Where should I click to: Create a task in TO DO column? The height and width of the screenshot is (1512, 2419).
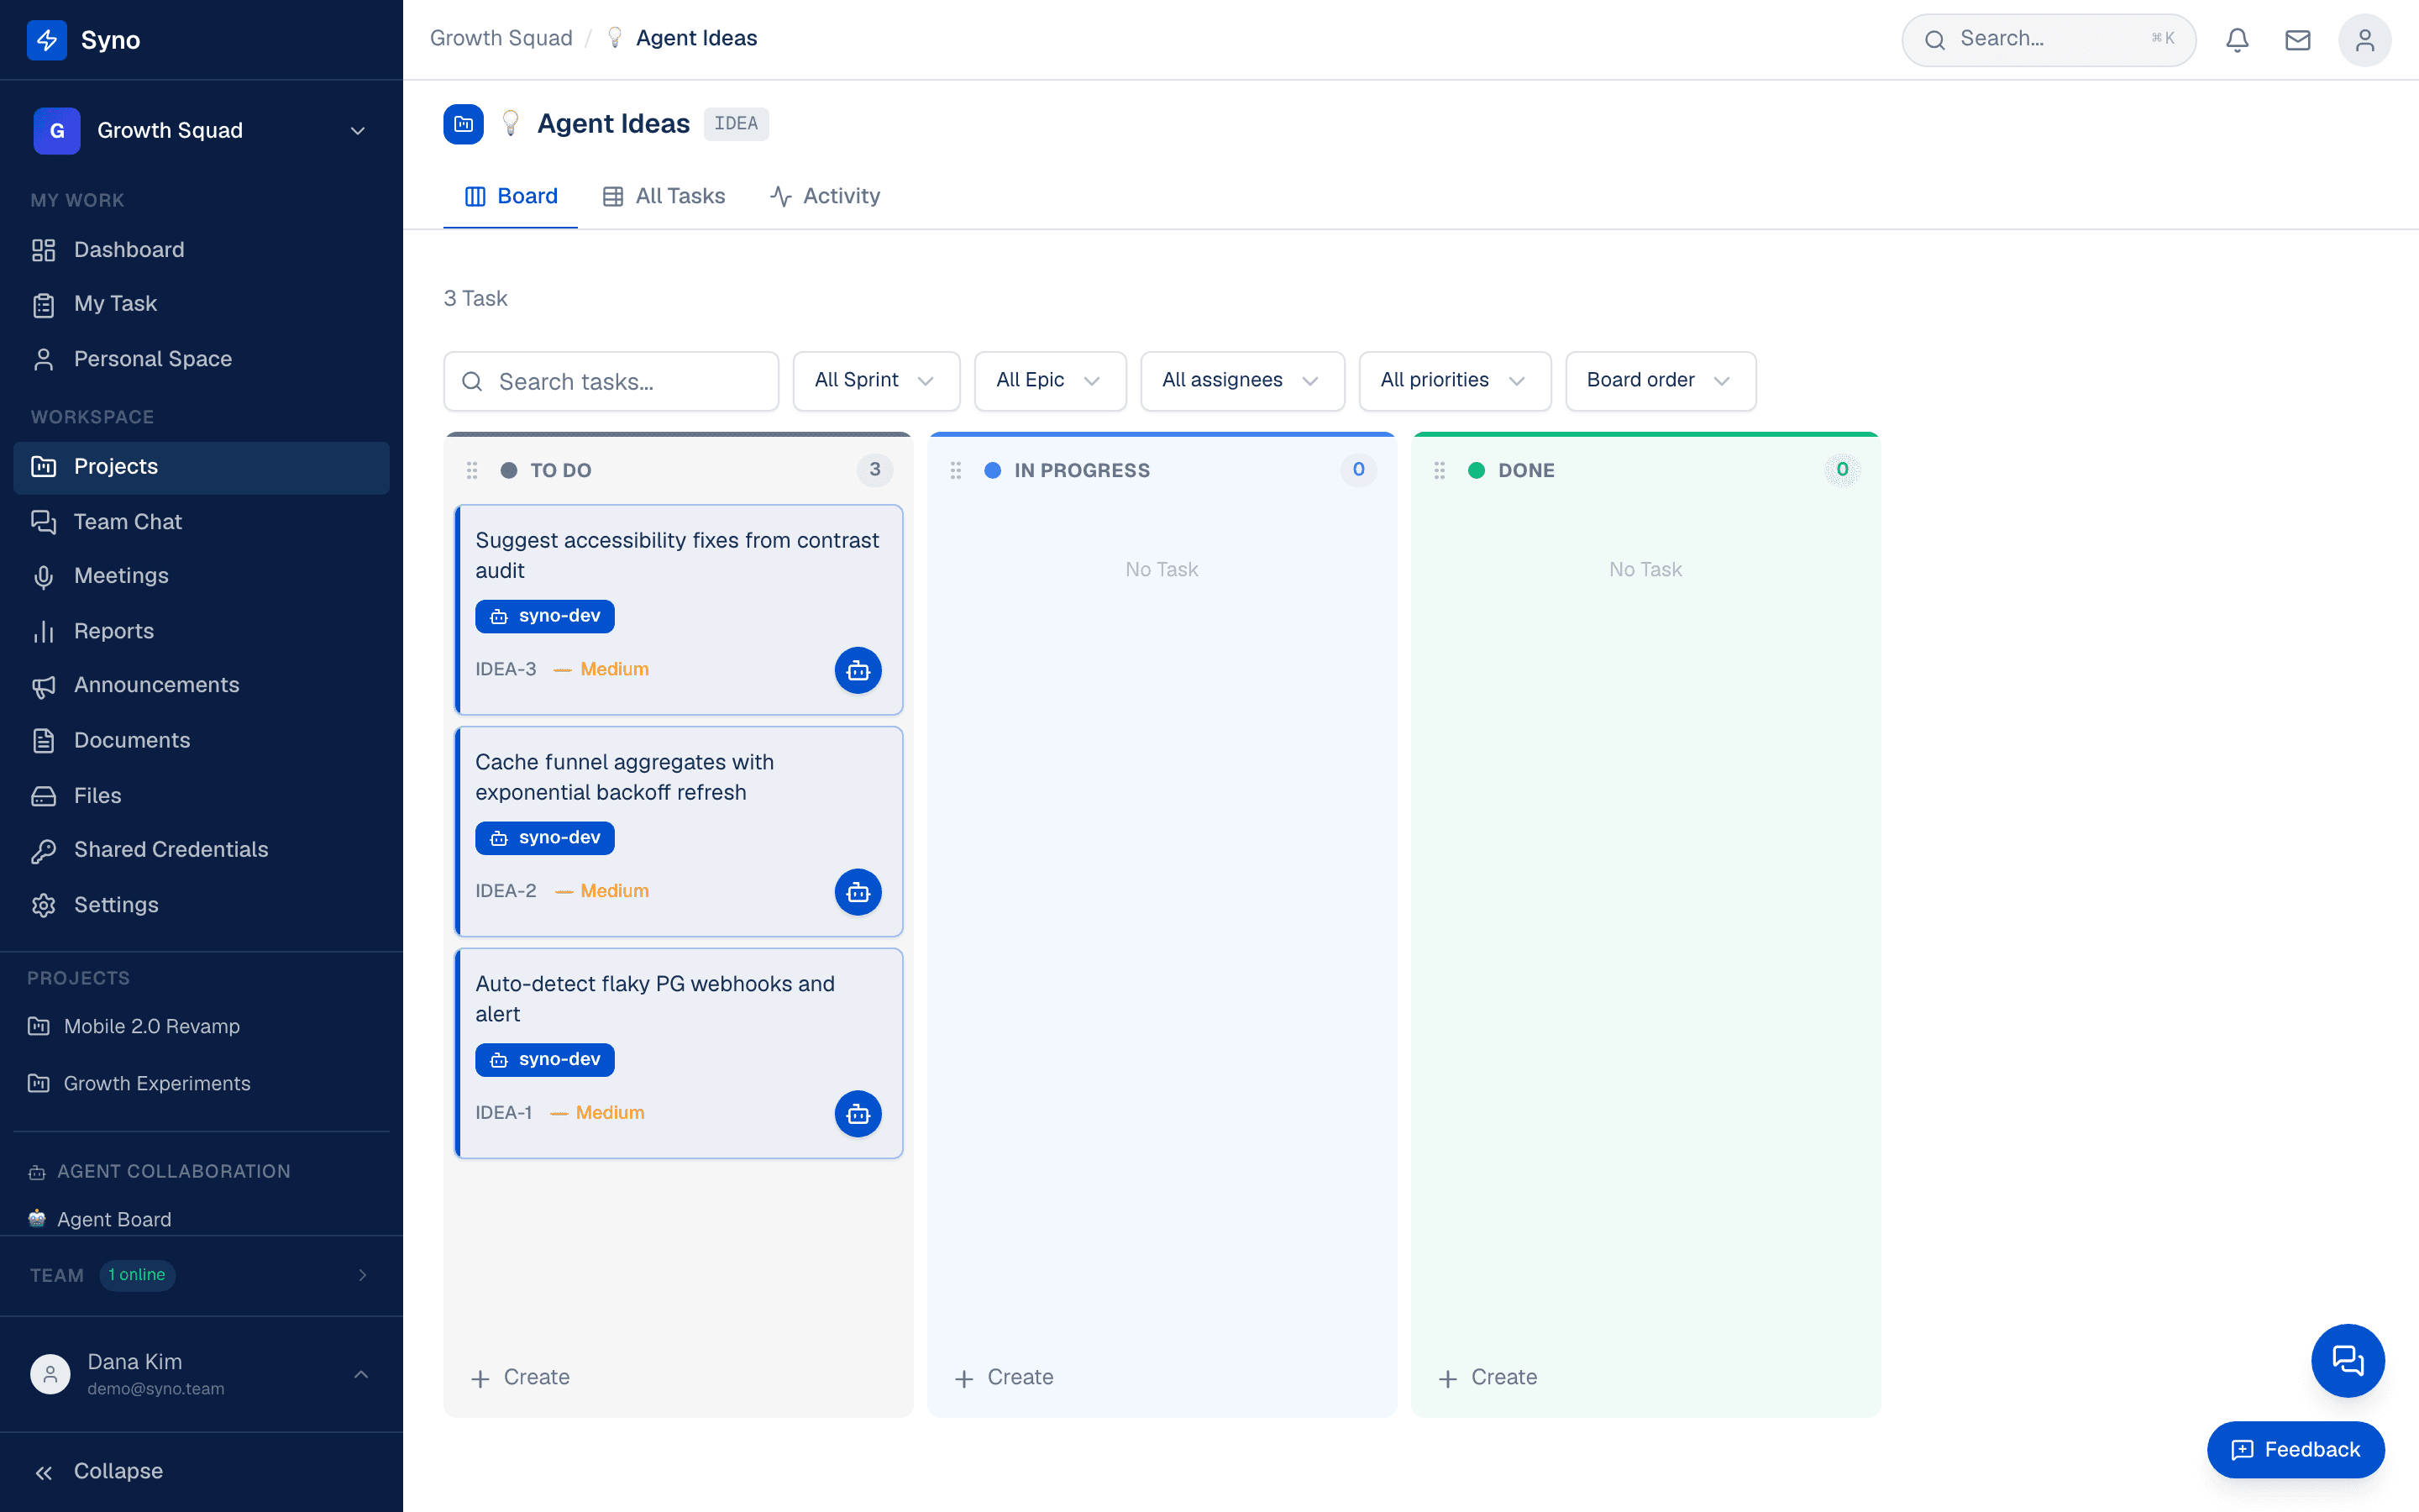521,1377
